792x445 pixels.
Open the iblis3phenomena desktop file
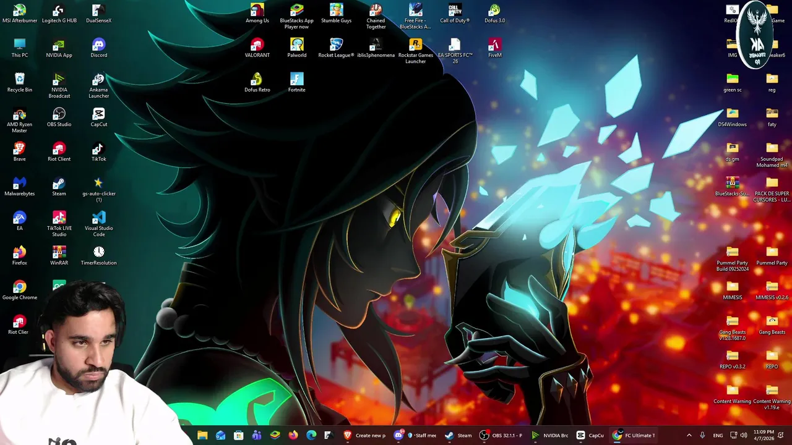pyautogui.click(x=376, y=48)
